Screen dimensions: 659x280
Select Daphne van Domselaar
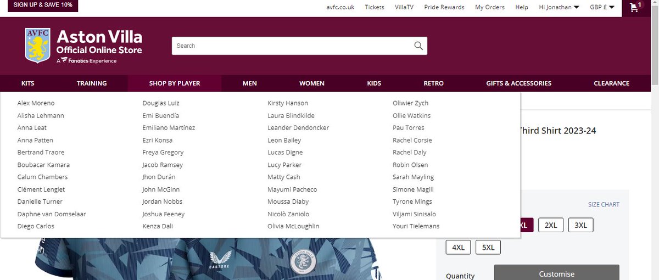tap(52, 214)
